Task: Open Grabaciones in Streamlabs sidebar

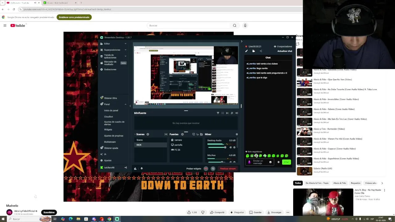Action: [110, 69]
